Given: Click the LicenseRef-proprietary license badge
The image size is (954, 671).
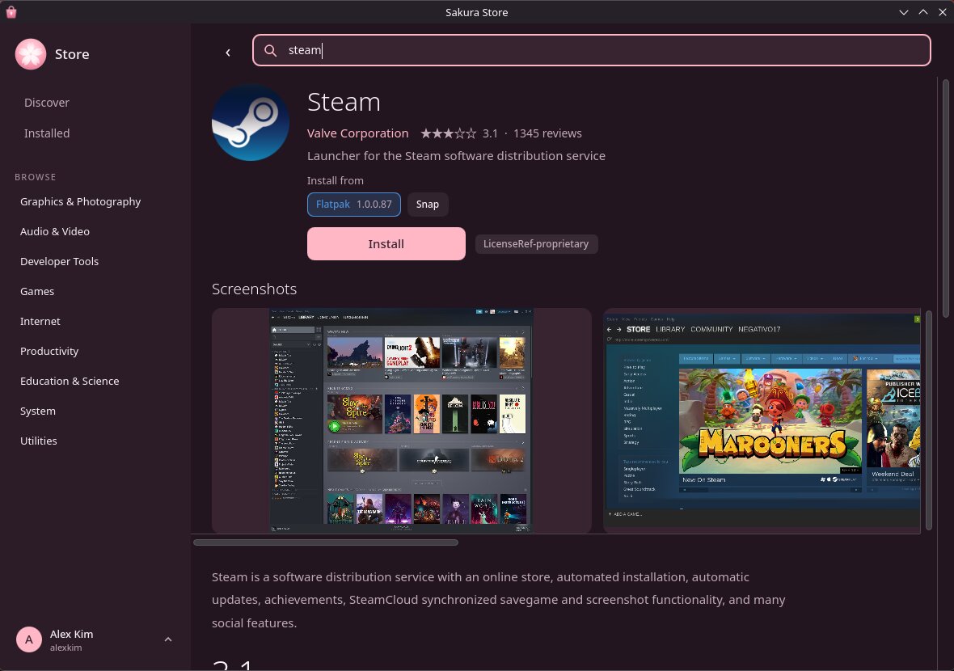Looking at the screenshot, I should click(536, 244).
